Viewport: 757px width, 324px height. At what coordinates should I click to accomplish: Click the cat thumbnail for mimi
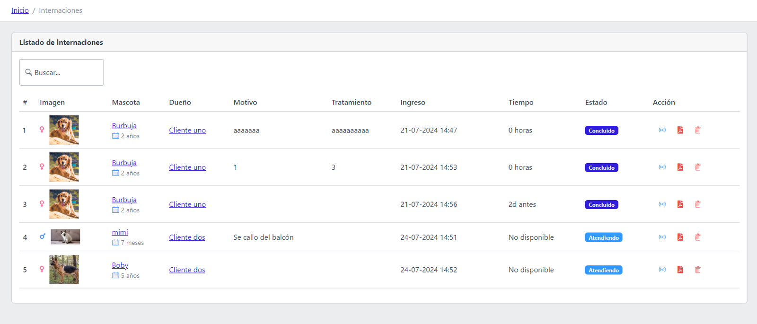click(x=65, y=236)
